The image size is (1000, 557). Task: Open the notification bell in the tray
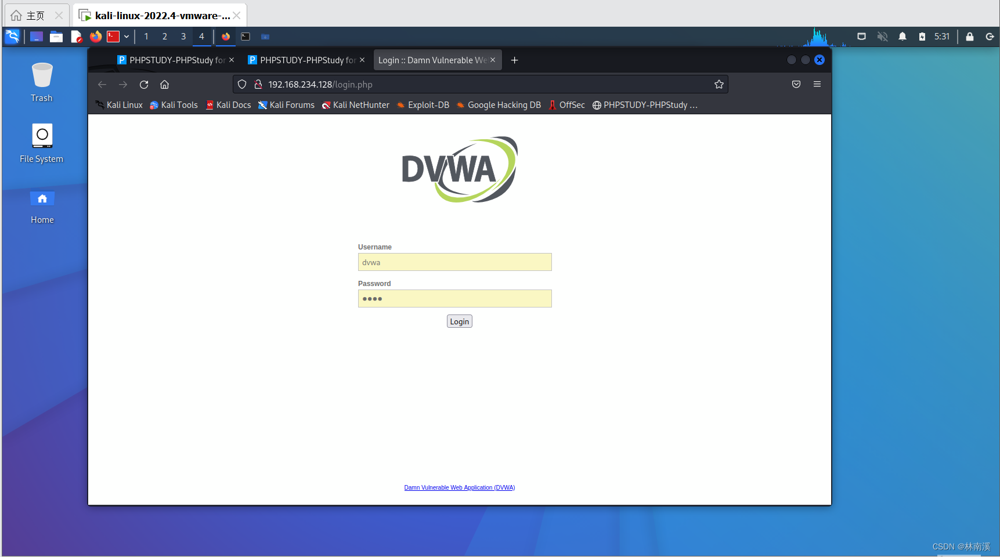(902, 36)
